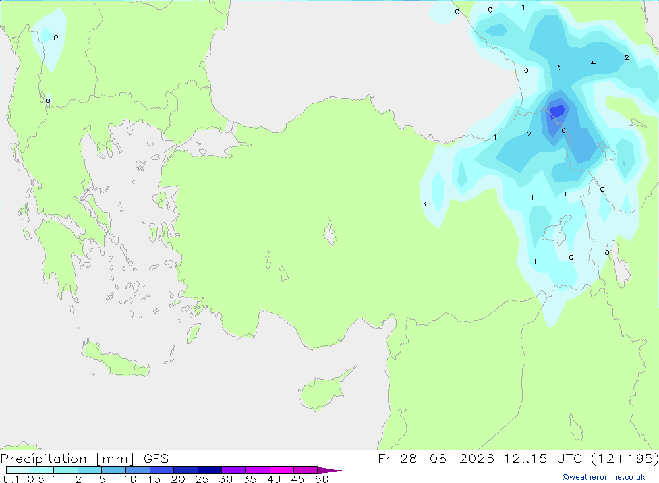Screen dimensions: 659x483
Task: Click the above-50 arrow tip of legend
Action: point(329,470)
